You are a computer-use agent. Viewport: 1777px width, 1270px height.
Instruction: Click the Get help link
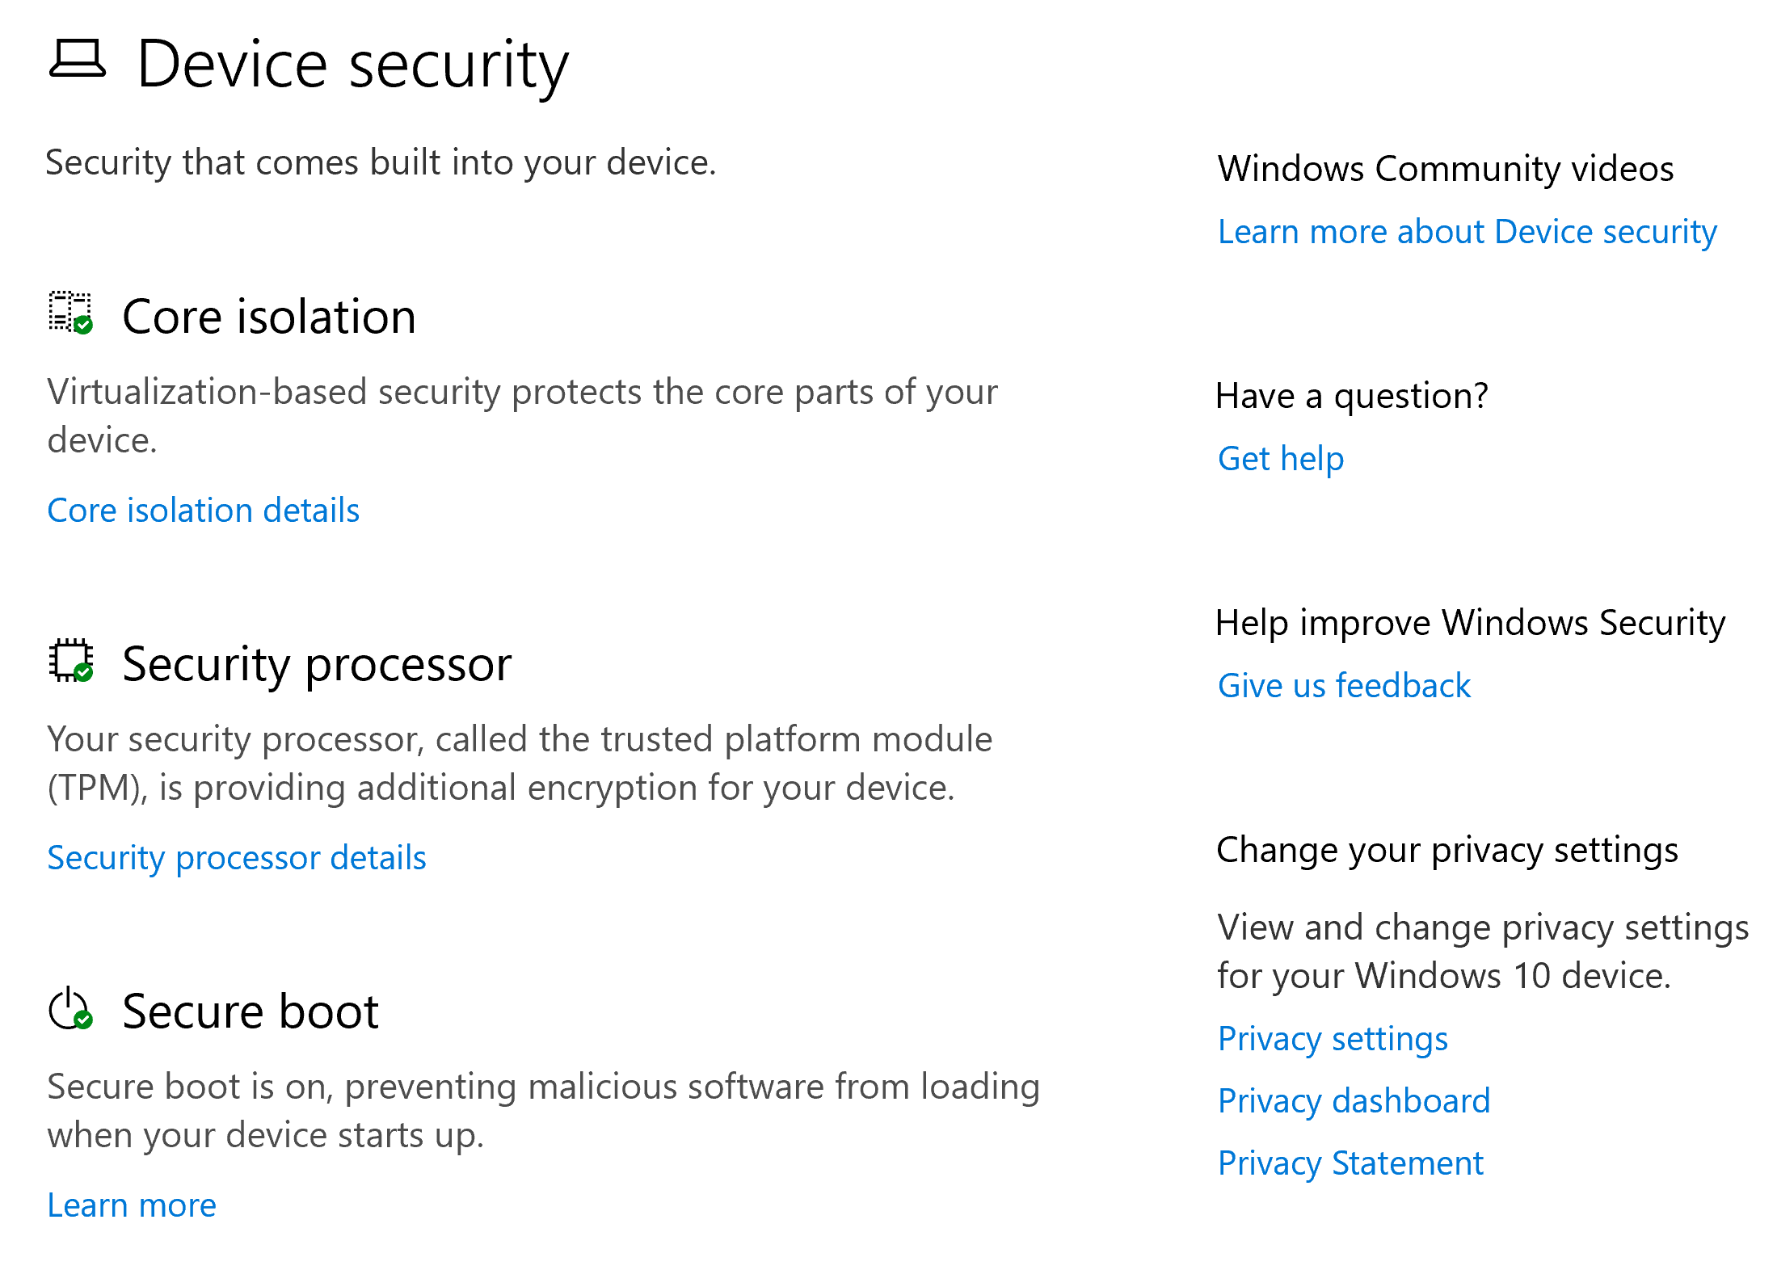(1281, 459)
